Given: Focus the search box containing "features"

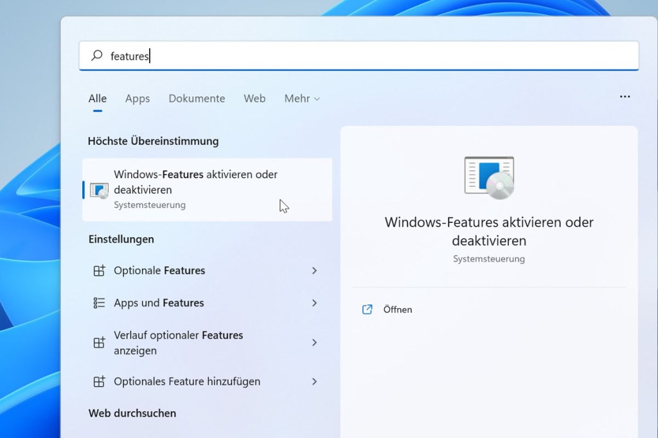Looking at the screenshot, I should click(359, 56).
